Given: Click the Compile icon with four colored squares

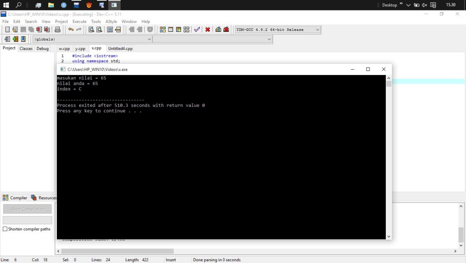Looking at the screenshot, I should (x=162, y=30).
